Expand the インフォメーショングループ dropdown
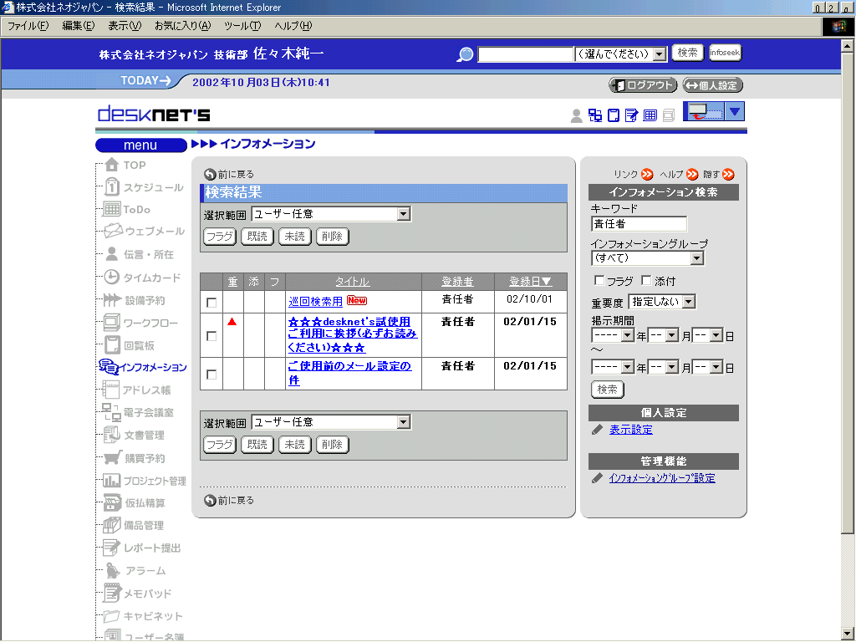The image size is (856, 642). [x=696, y=258]
